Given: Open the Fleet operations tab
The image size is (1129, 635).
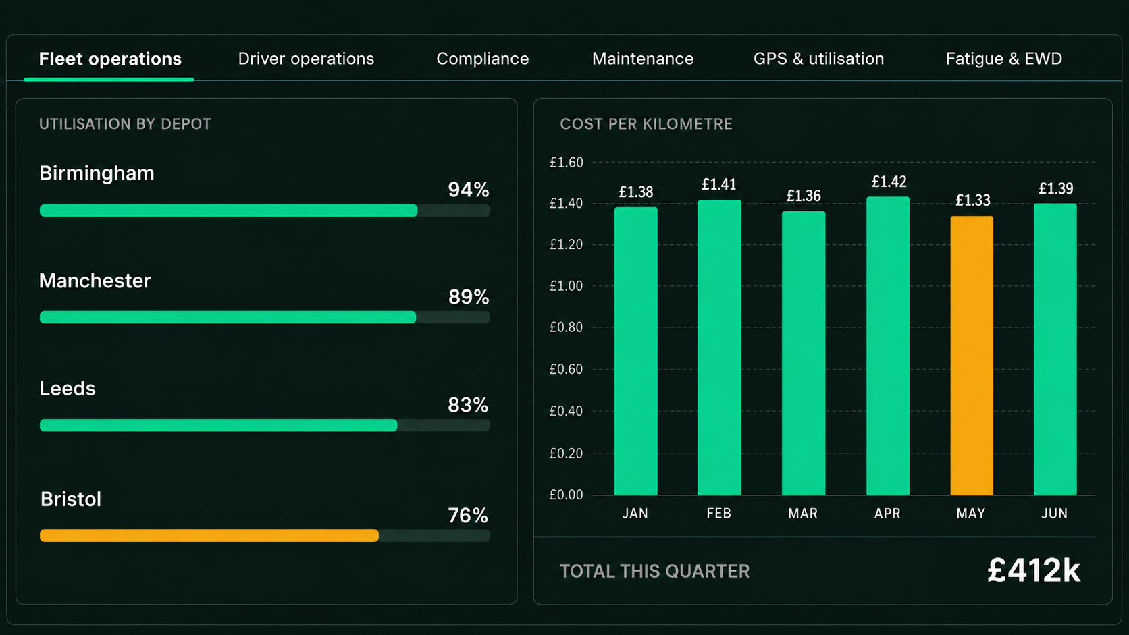Looking at the screenshot, I should point(110,59).
